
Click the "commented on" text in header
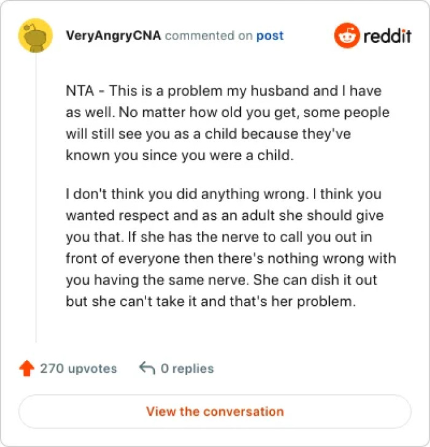[209, 36]
